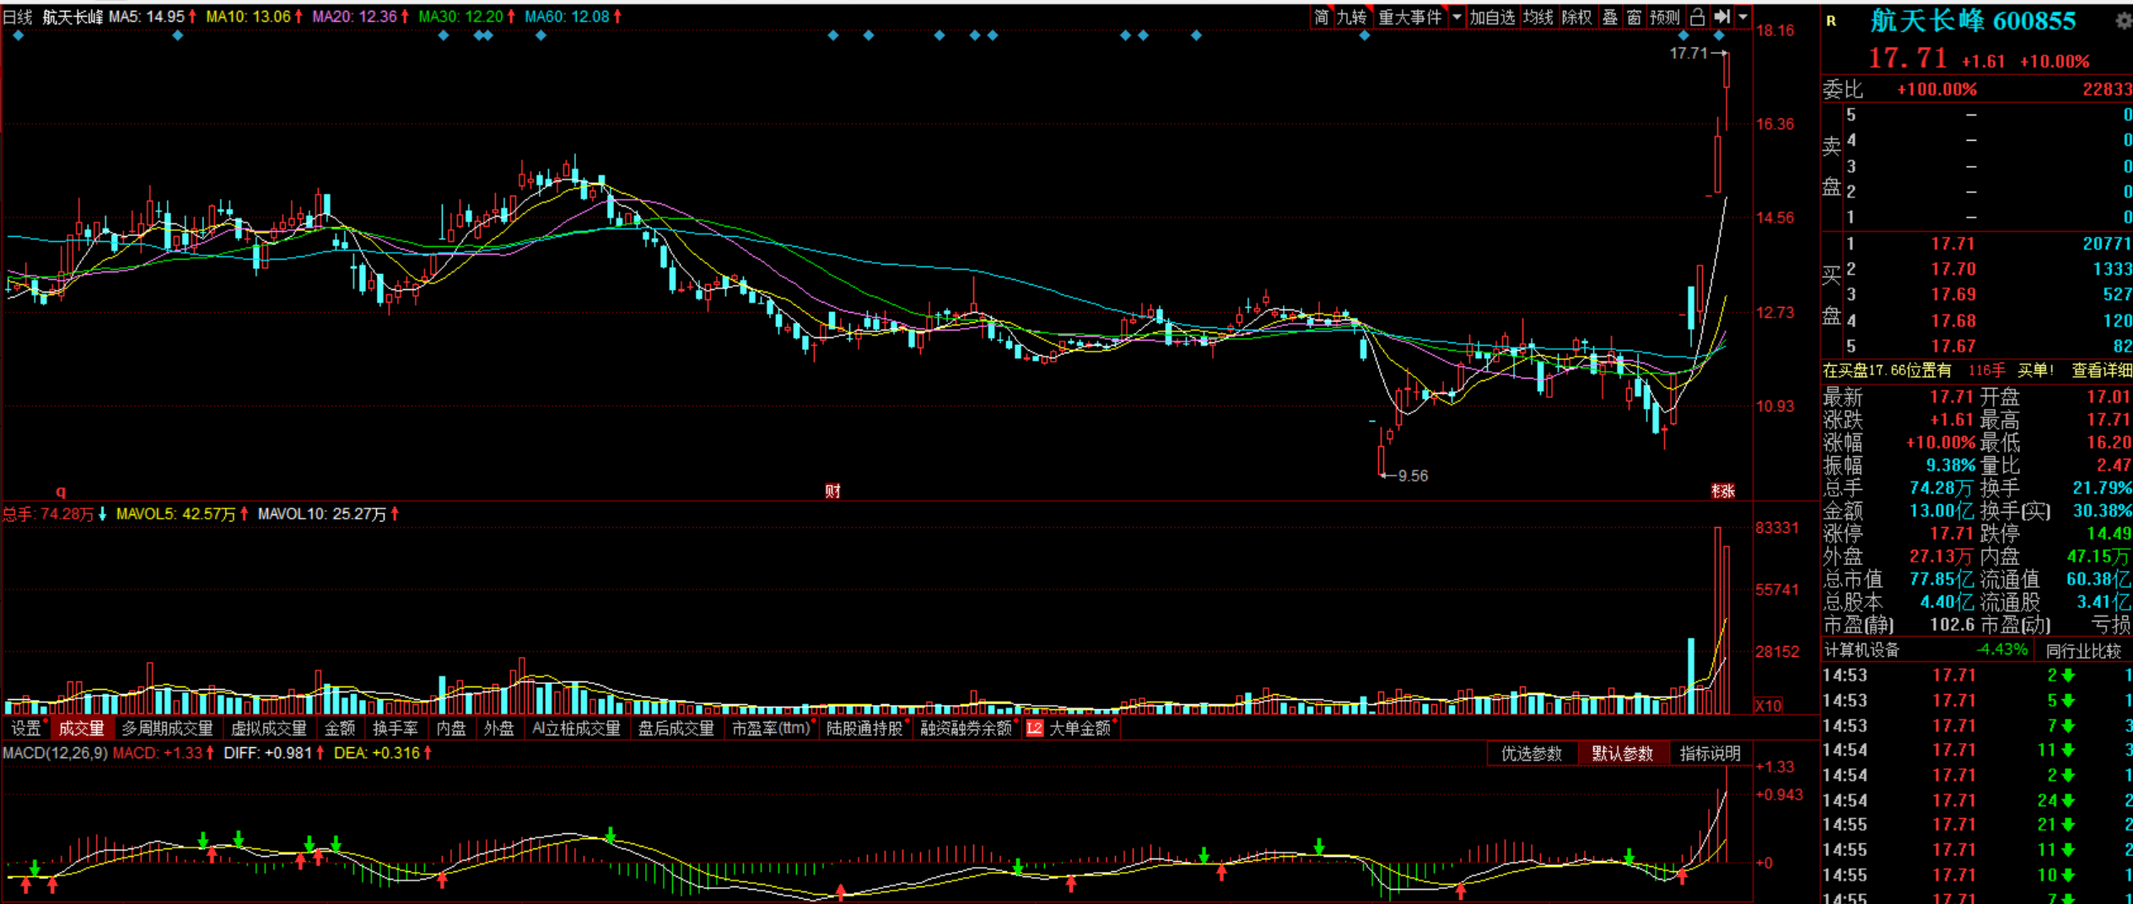Screen dimensions: 2133x904
Task: Expand the 重大事件 dropdown arrow
Action: point(1457,17)
